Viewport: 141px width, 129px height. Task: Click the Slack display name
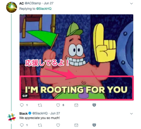tap(23, 114)
